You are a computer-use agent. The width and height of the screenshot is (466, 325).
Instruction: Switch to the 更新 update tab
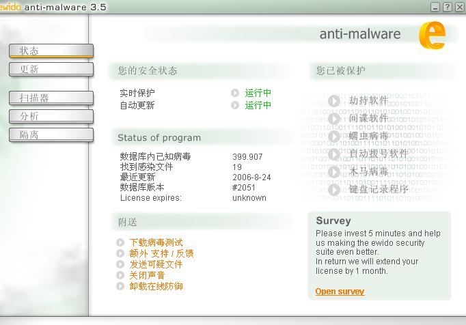51,69
